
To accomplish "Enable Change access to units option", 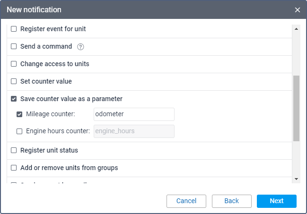I will [14, 64].
